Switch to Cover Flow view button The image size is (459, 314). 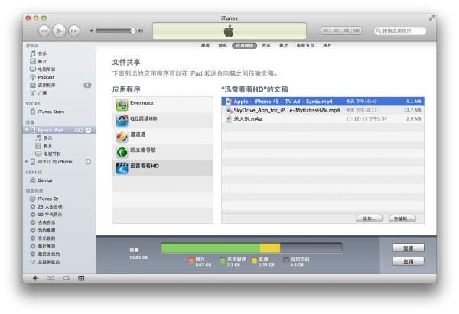pos(356,31)
